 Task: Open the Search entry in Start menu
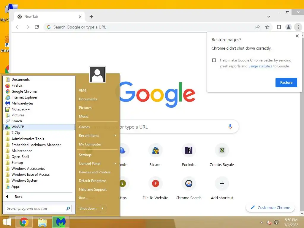tap(39, 121)
